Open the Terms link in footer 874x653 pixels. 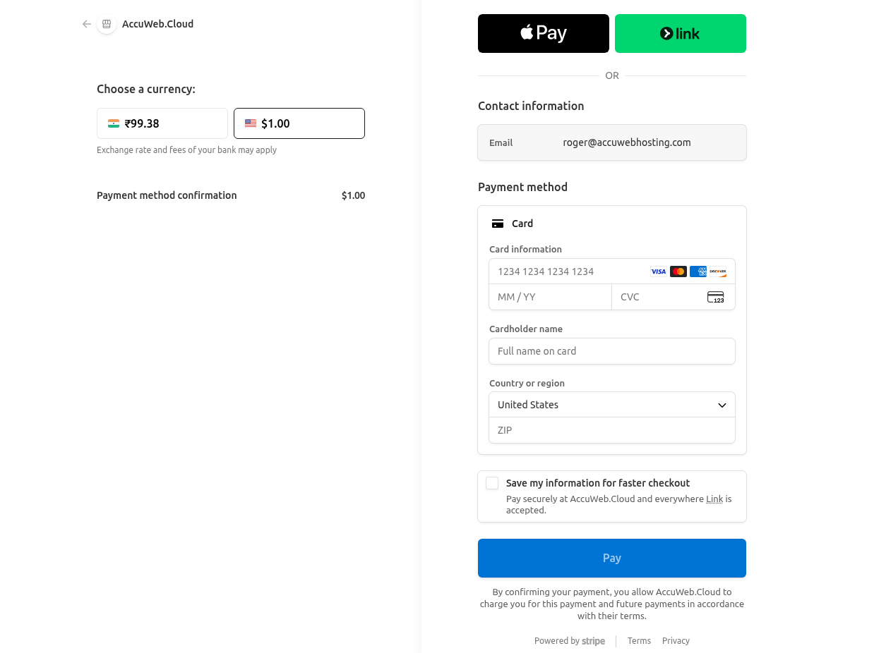(x=639, y=641)
